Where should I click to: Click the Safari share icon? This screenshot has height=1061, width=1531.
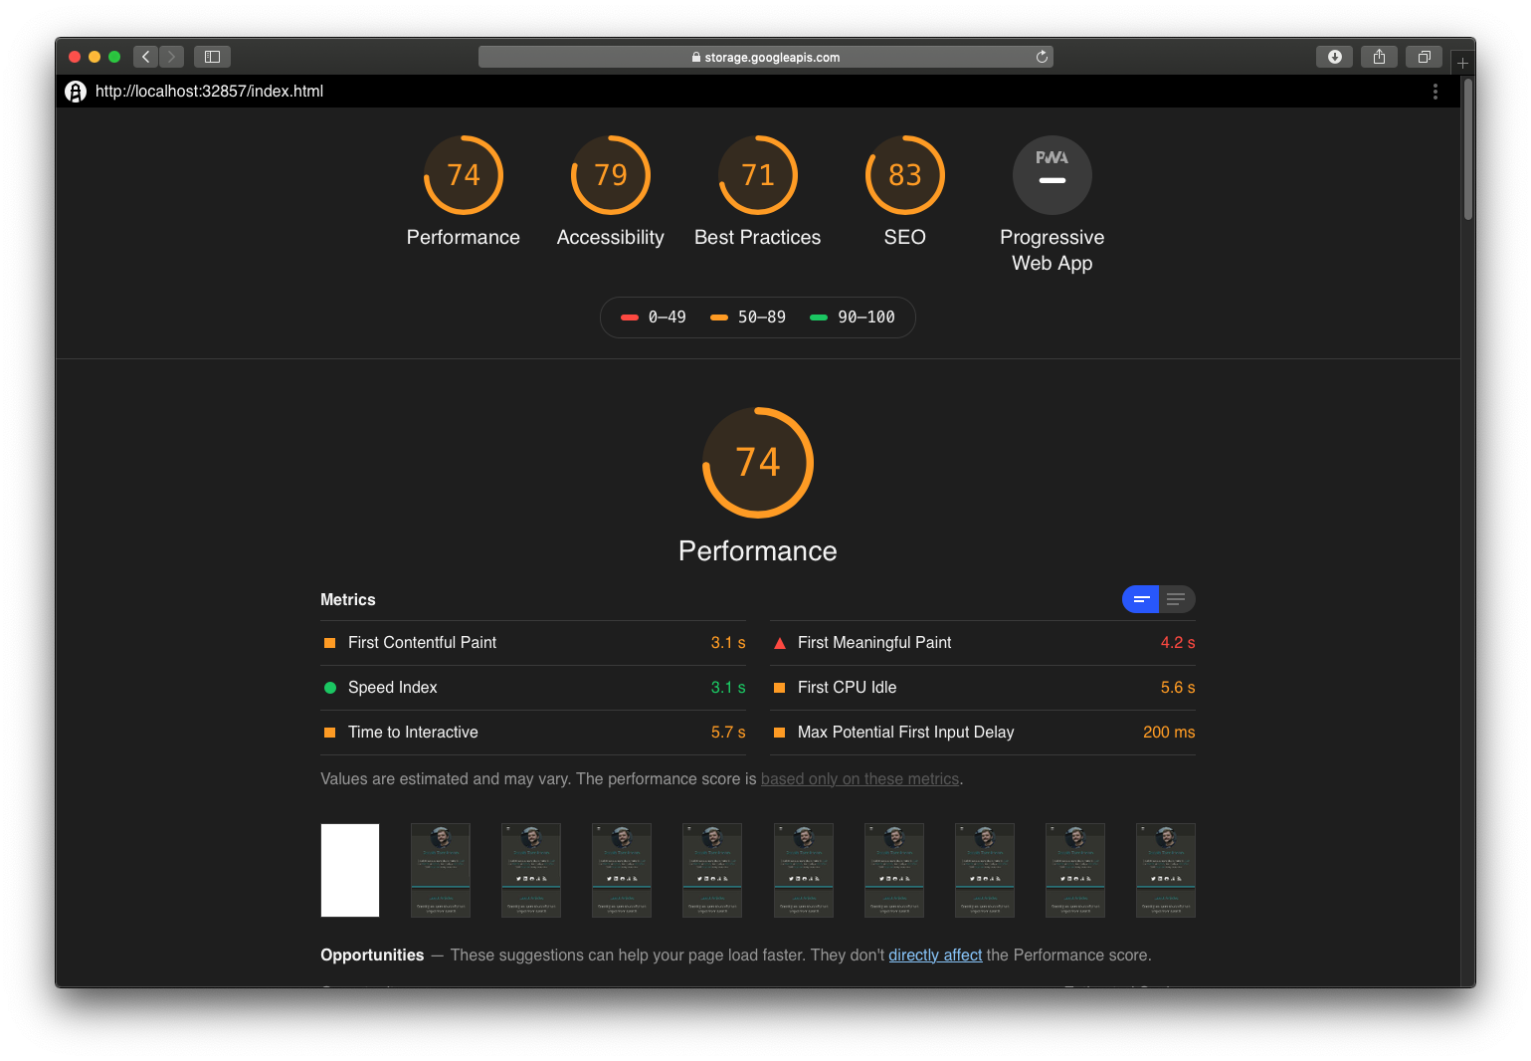pyautogui.click(x=1379, y=57)
